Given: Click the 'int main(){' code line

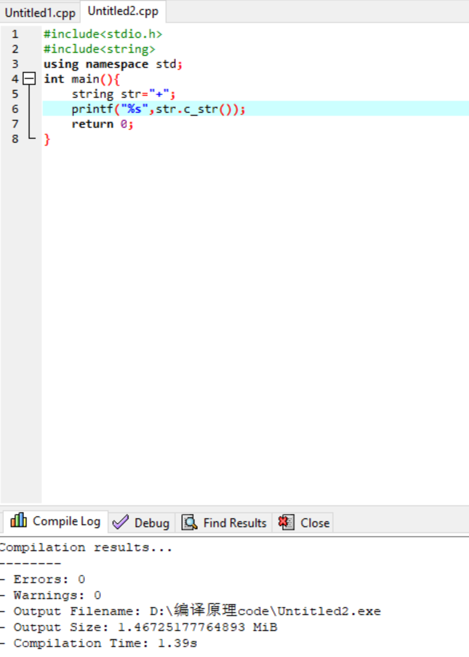Looking at the screenshot, I should click(82, 79).
